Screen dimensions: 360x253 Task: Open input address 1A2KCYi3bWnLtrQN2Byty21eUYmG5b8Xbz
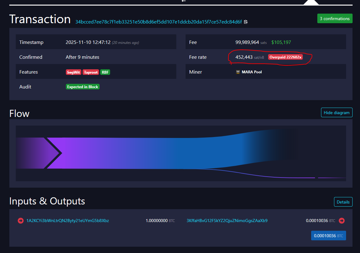tap(67, 221)
